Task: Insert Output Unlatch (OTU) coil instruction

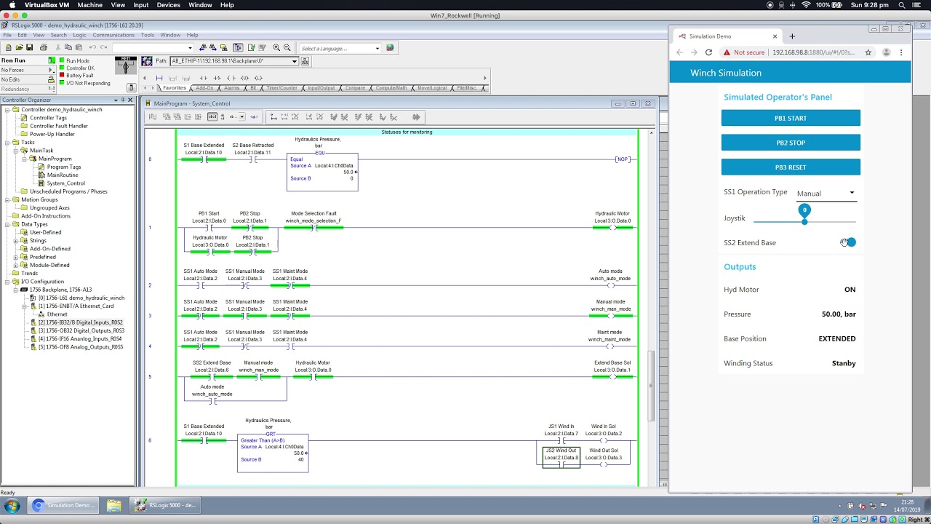Action: click(244, 78)
